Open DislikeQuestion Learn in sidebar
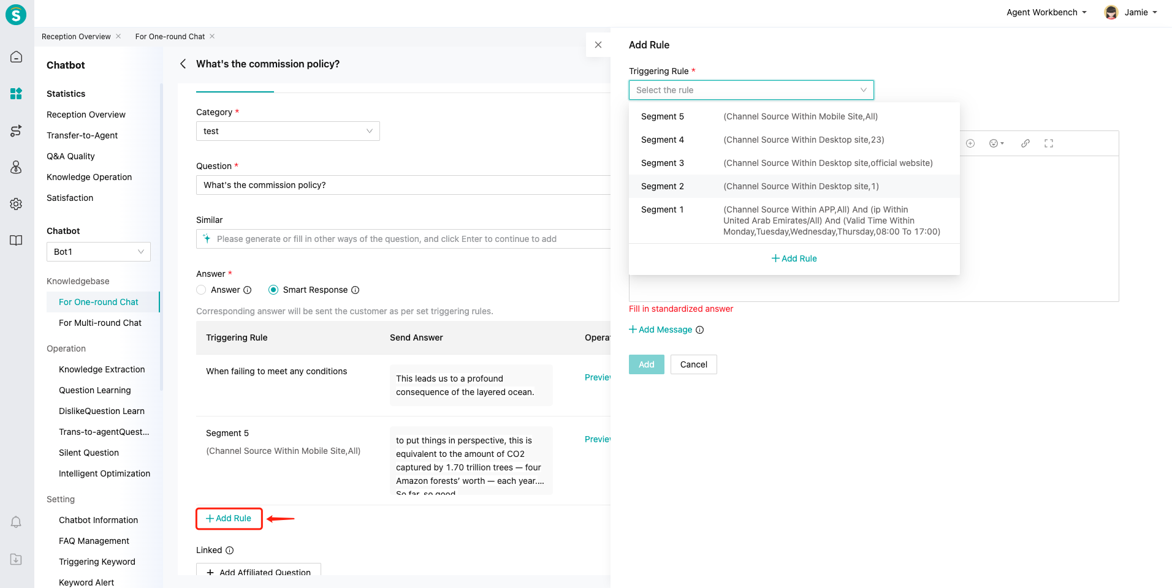The image size is (1172, 588). coord(102,411)
